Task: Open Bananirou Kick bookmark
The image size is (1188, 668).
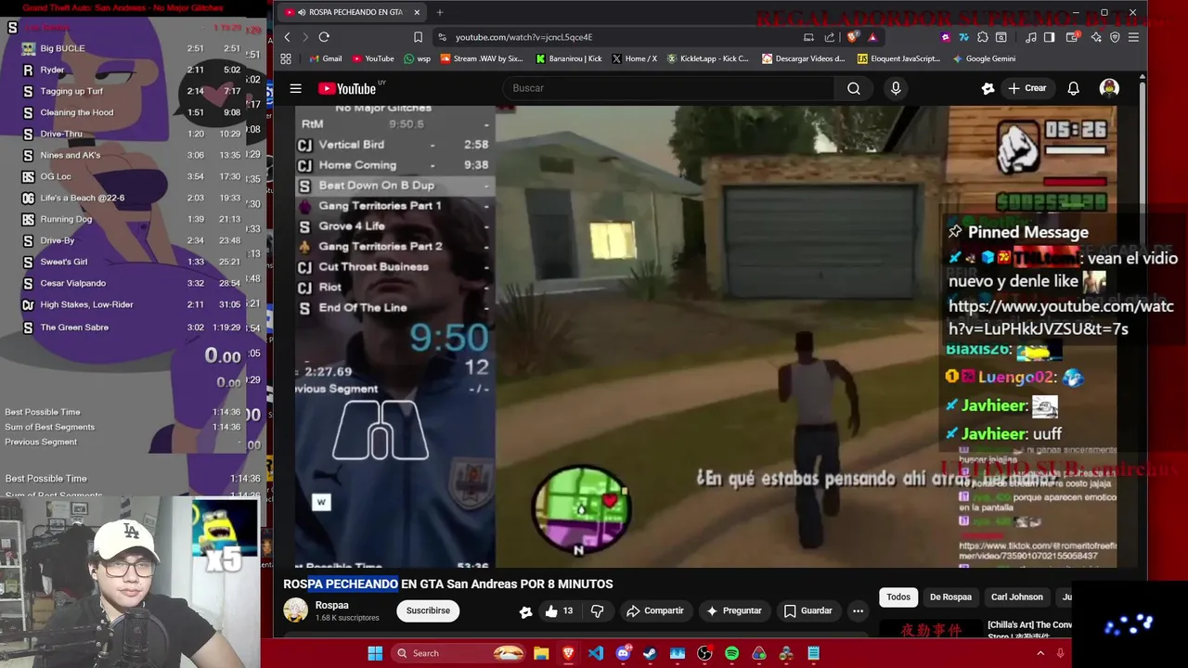Action: point(568,58)
